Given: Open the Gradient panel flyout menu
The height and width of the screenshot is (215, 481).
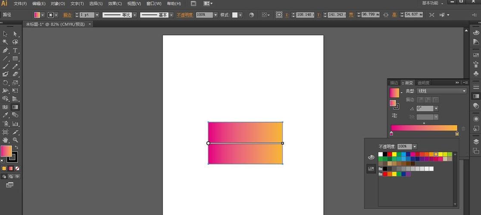Looking at the screenshot, I should coord(465,83).
